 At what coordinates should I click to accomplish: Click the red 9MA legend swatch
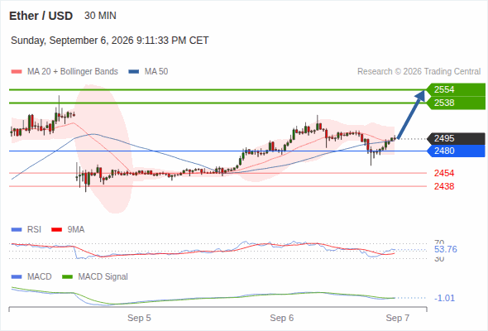[56, 230]
